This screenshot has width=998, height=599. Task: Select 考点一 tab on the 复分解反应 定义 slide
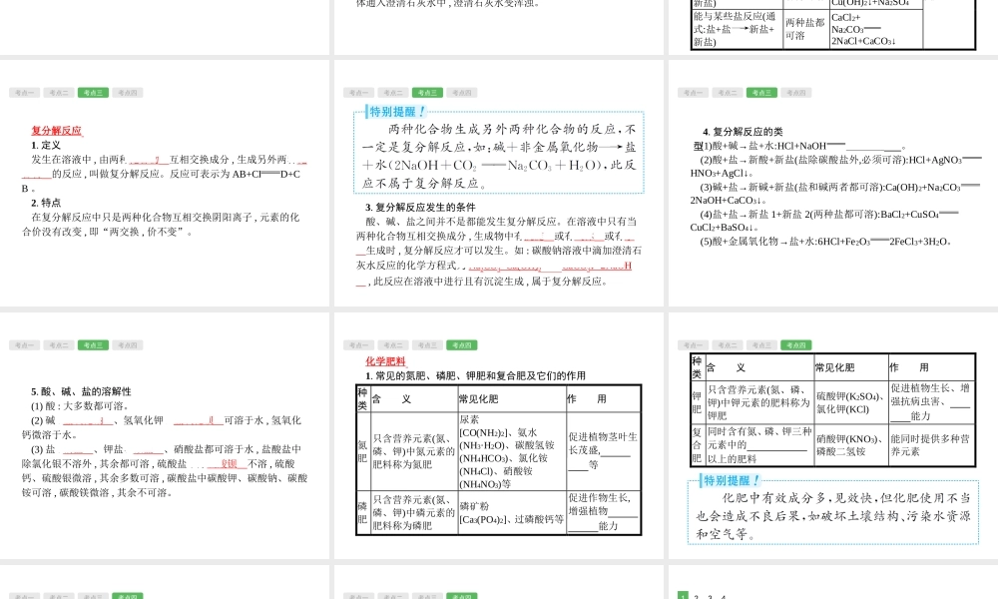pos(24,93)
